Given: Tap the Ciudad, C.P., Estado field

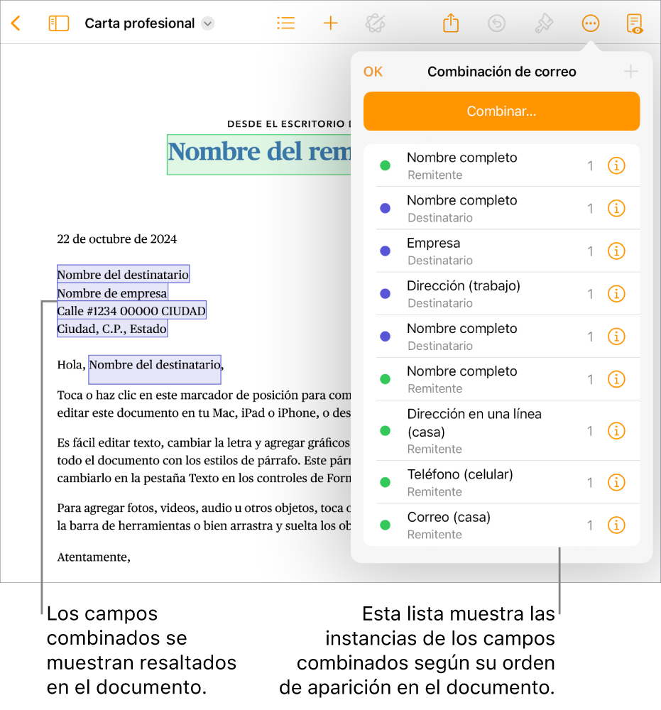Looking at the screenshot, I should 112,328.
